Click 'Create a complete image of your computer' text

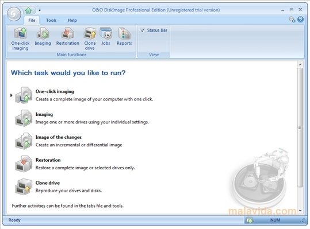pyautogui.click(x=94, y=99)
